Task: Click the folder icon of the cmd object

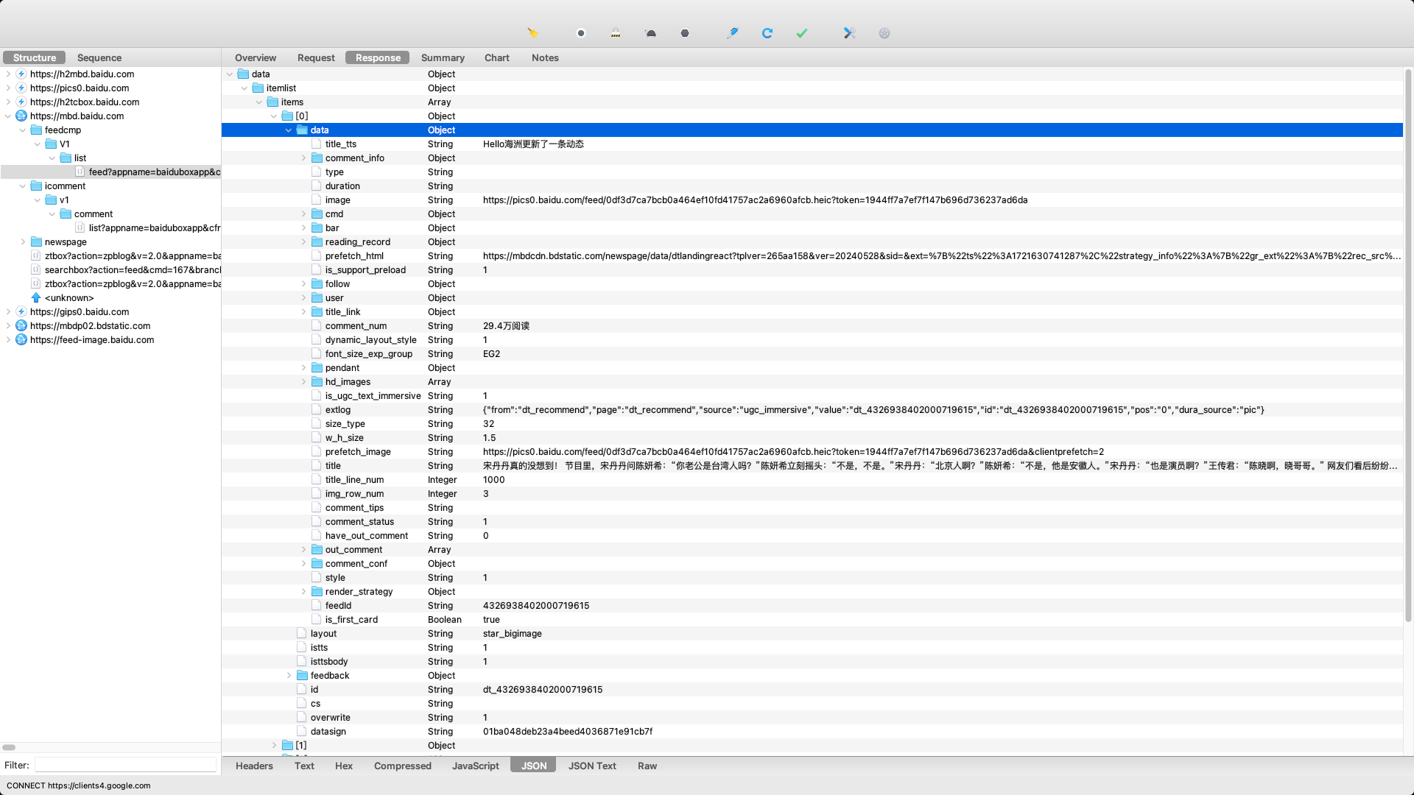Action: [x=317, y=213]
